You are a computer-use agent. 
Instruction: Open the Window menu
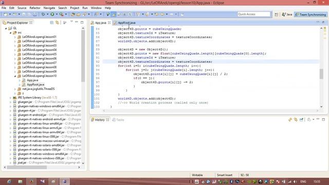point(96,8)
